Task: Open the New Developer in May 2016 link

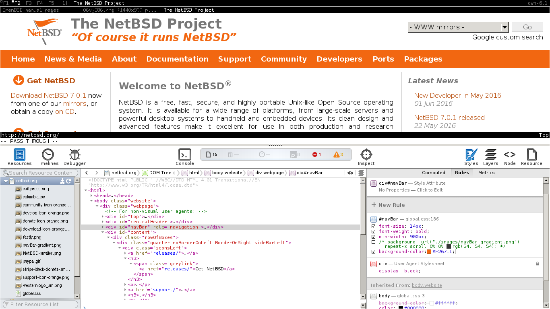Action: pyautogui.click(x=458, y=95)
